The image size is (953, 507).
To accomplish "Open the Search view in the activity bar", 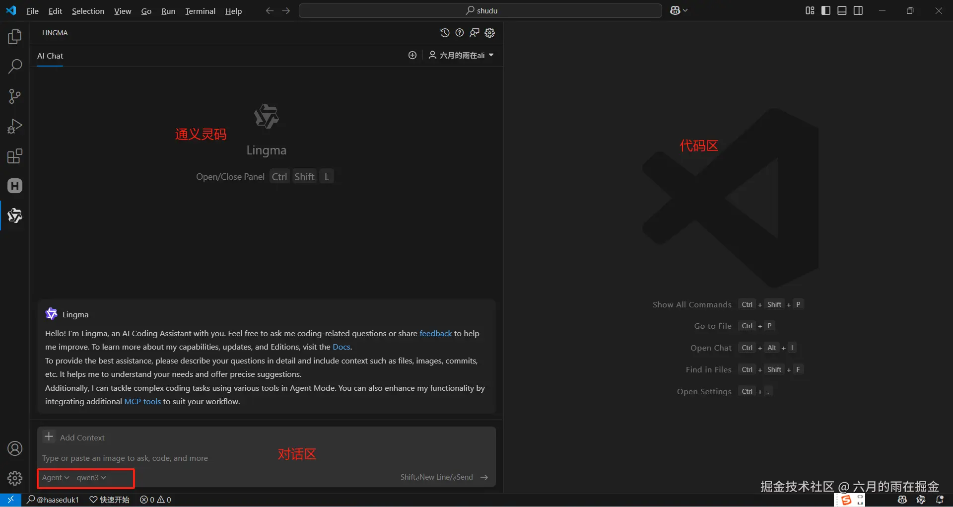I will [15, 67].
